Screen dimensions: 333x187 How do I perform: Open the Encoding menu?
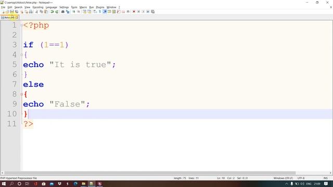pos(38,7)
